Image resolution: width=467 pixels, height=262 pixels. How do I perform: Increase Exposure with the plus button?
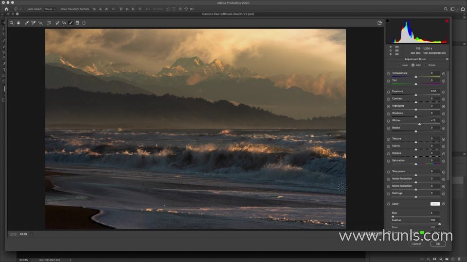tap(444, 92)
